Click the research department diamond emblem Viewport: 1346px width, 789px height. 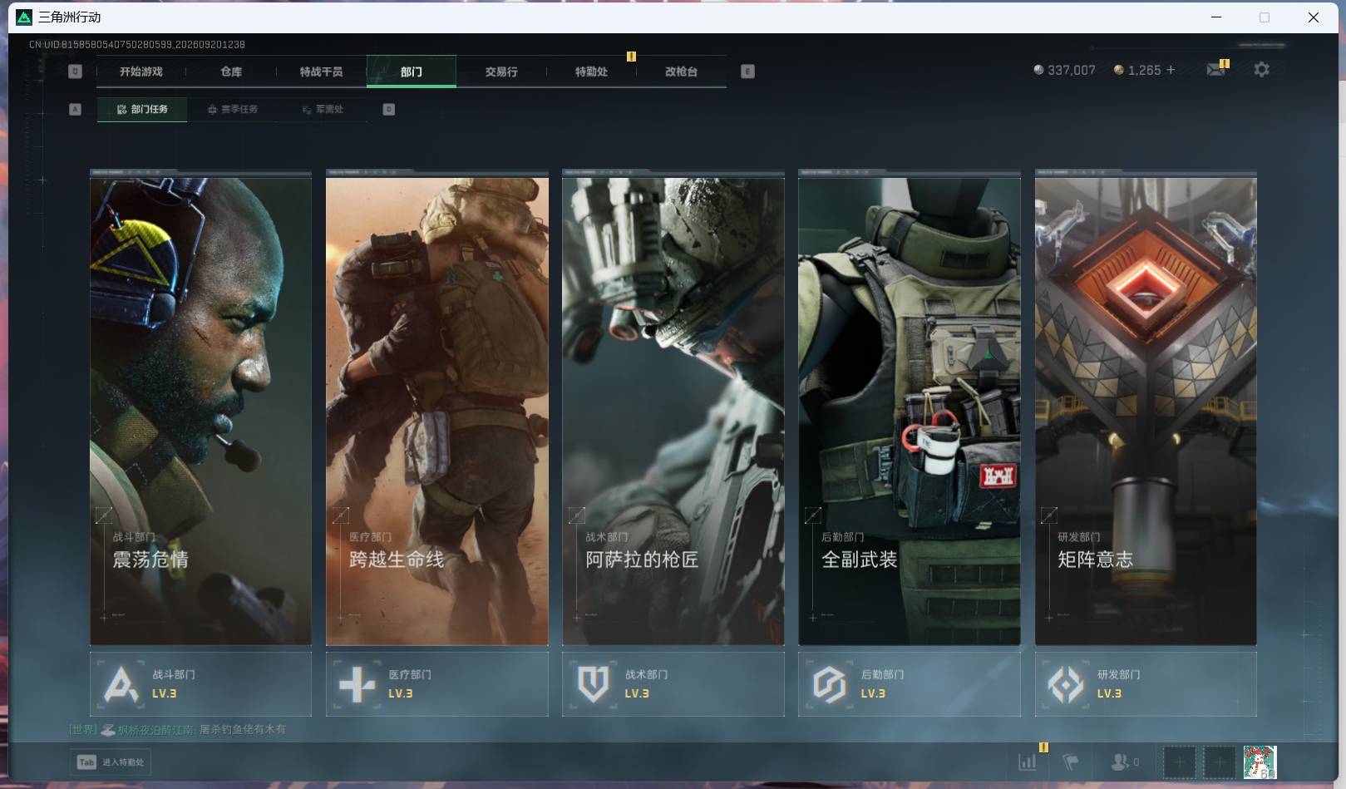1066,685
